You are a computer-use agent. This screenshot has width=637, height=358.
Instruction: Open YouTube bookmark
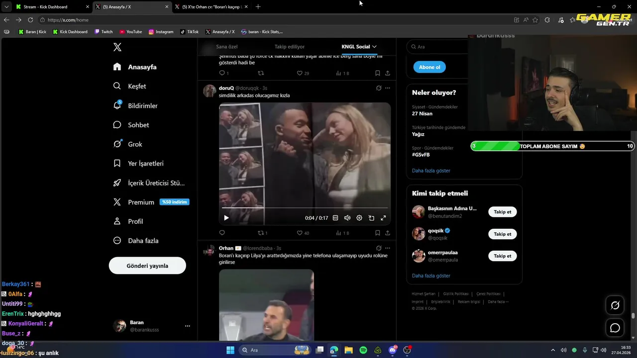click(x=131, y=32)
